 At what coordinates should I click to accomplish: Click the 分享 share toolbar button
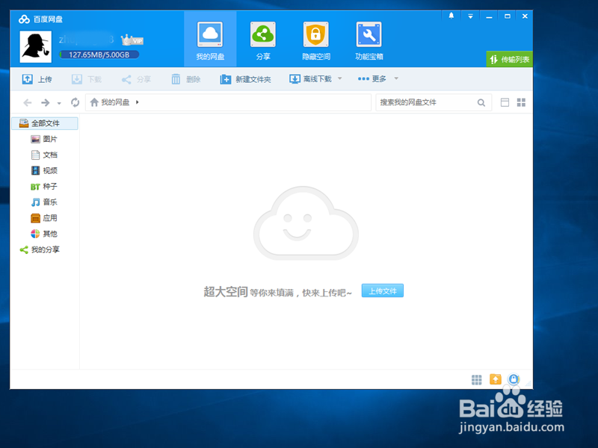pos(136,79)
